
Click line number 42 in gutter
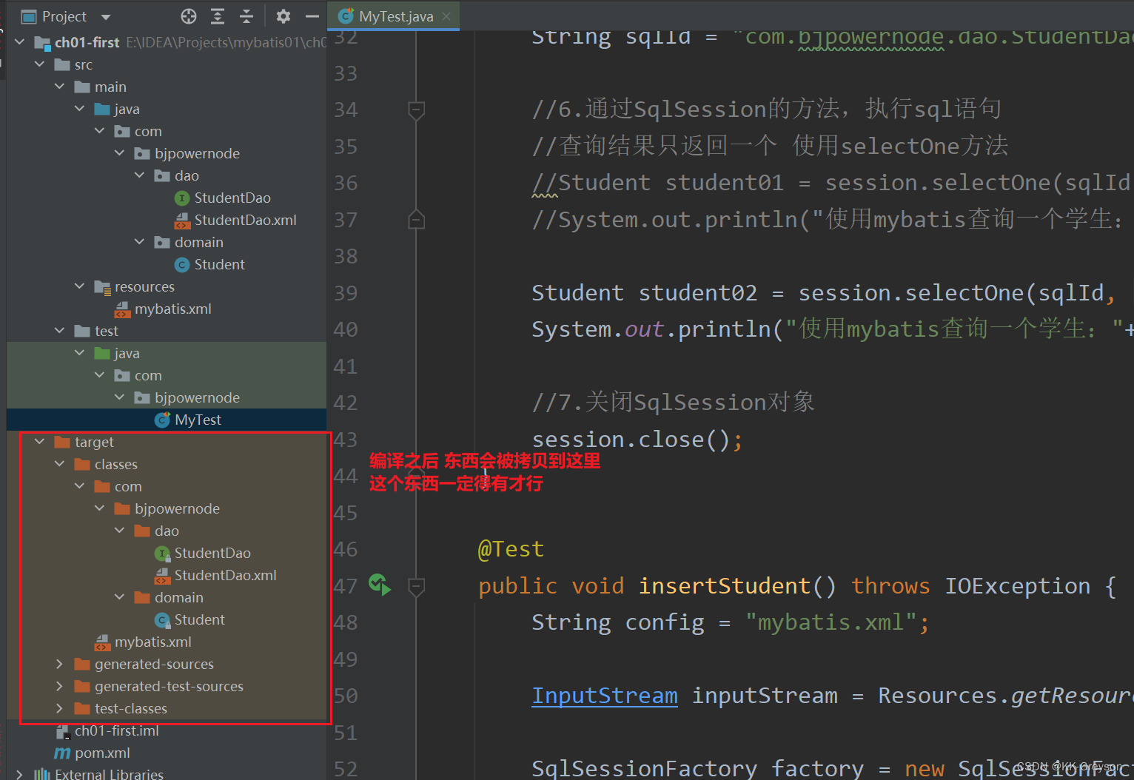346,403
